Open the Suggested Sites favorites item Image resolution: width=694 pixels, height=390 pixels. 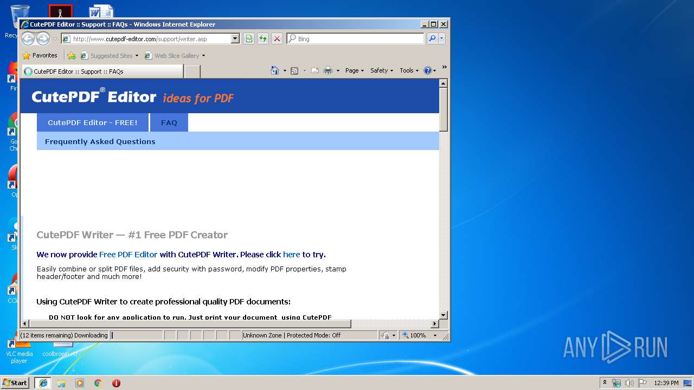[110, 55]
